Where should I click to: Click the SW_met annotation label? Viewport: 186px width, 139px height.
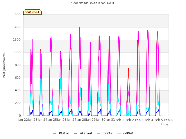click(x=32, y=12)
